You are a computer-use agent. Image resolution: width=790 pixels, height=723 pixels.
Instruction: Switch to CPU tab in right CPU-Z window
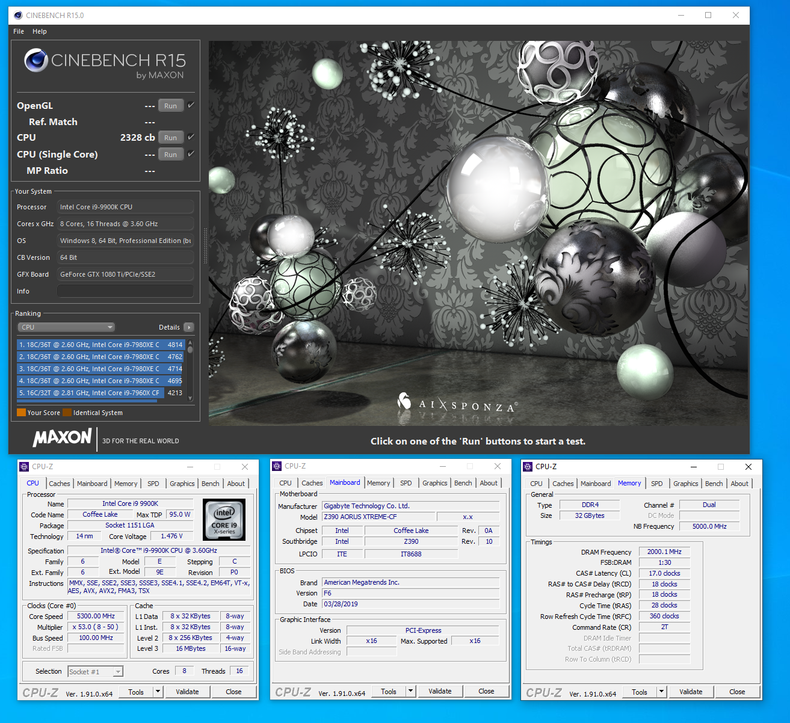click(x=537, y=484)
